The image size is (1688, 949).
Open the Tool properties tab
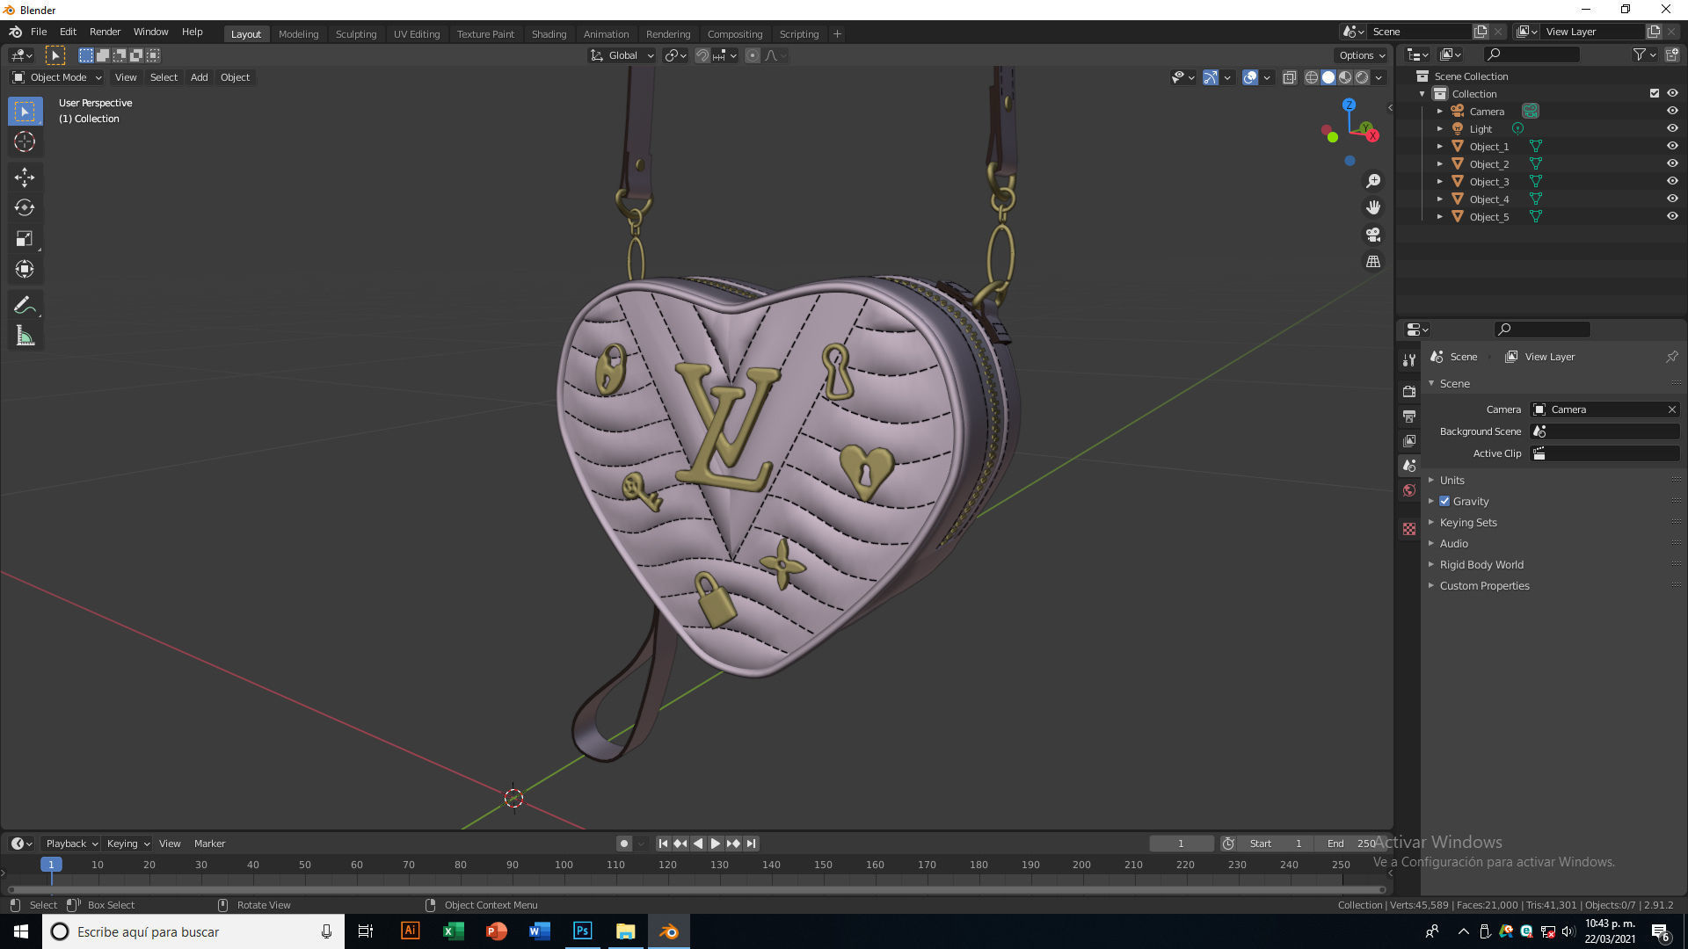[x=1409, y=360]
